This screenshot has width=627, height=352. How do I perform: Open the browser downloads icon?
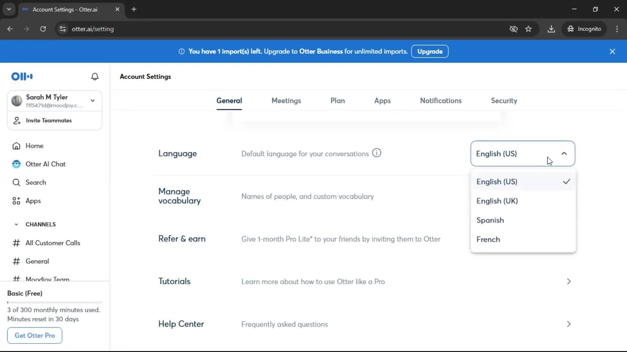point(551,29)
